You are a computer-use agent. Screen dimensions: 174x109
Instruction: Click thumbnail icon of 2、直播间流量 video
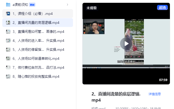click(x=8, y=23)
